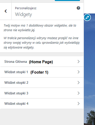Expand the Widżet stopki 4 chevron
The width and height of the screenshot is (95, 125).
coord(78,103)
